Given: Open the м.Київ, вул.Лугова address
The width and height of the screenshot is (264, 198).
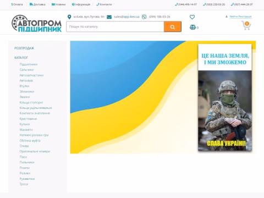Looking at the screenshot, I should click(89, 16).
